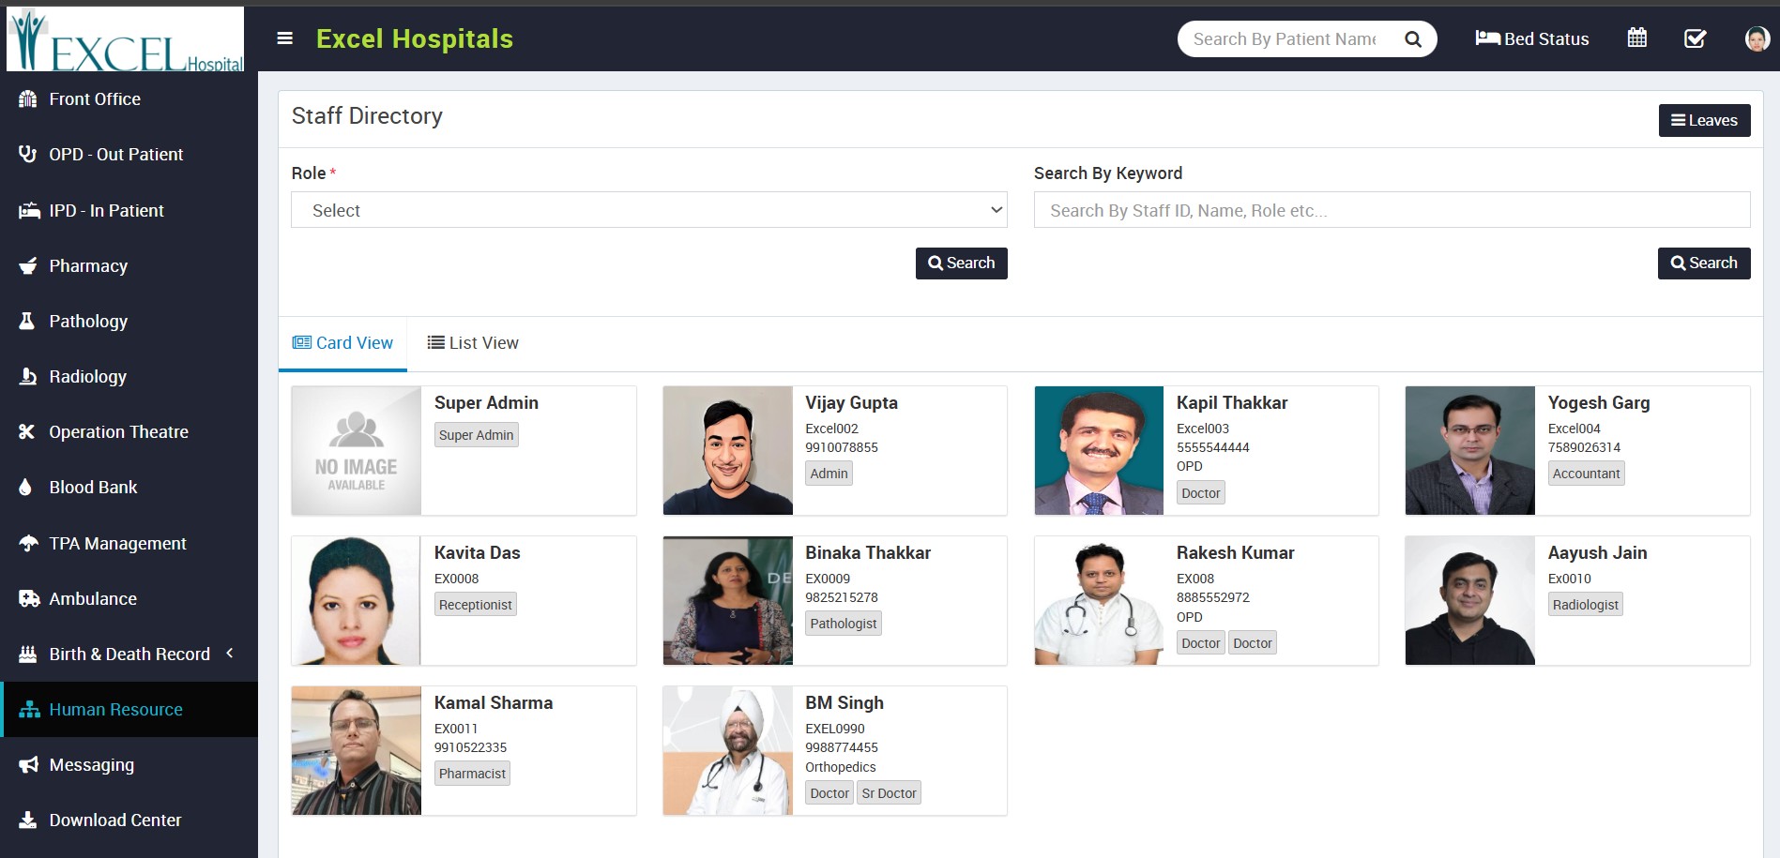The image size is (1780, 858).
Task: Open Aayush Jain's profile photo
Action: click(x=1470, y=600)
